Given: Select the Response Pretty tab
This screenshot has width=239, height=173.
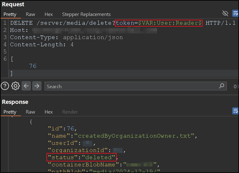Looking at the screenshot, I should 10,112.
